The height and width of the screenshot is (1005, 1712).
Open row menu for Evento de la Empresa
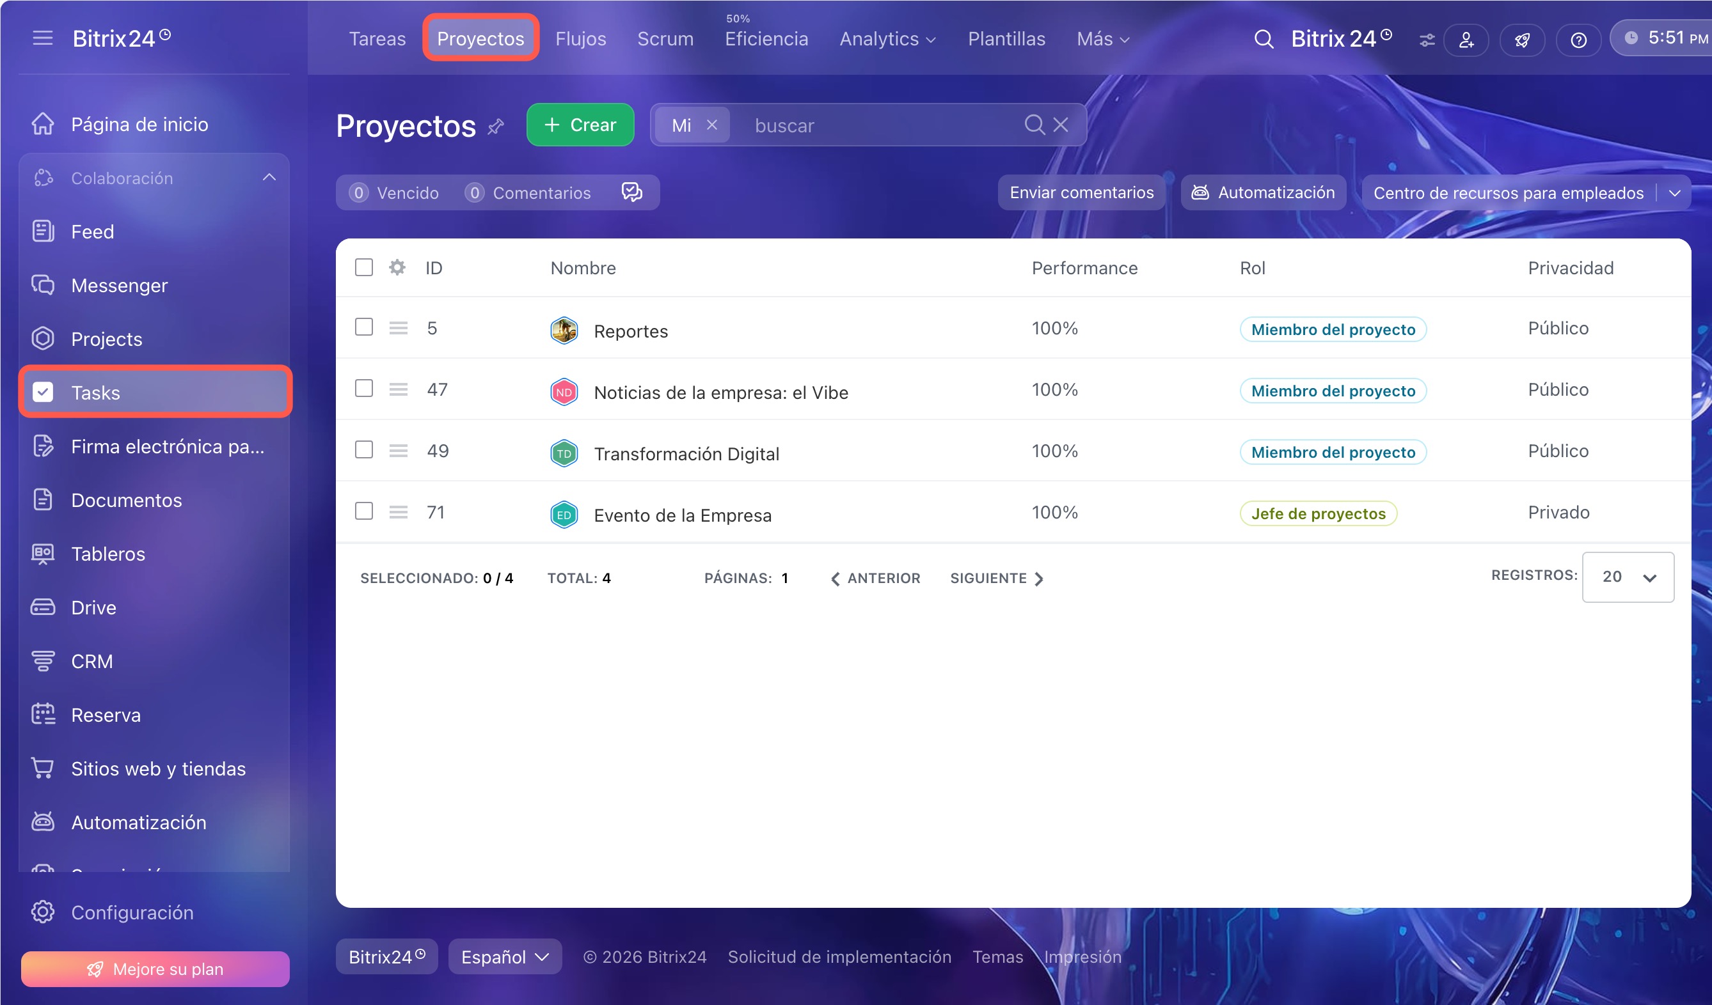(398, 512)
